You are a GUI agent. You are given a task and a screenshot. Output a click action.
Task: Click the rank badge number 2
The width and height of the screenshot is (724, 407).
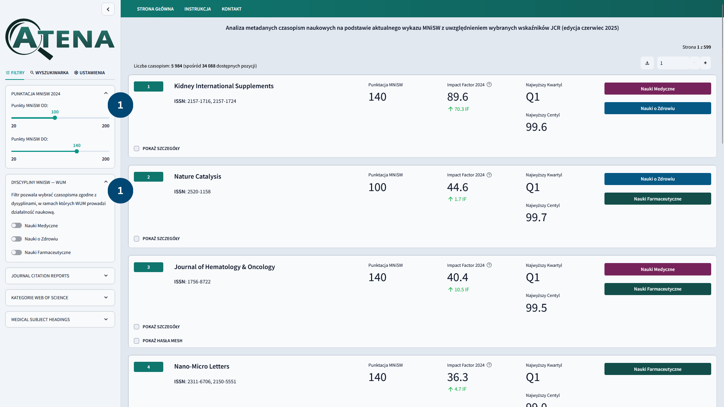(x=149, y=177)
